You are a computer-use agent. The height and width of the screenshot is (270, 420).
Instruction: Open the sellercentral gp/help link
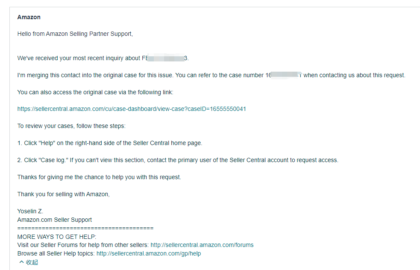click(149, 253)
